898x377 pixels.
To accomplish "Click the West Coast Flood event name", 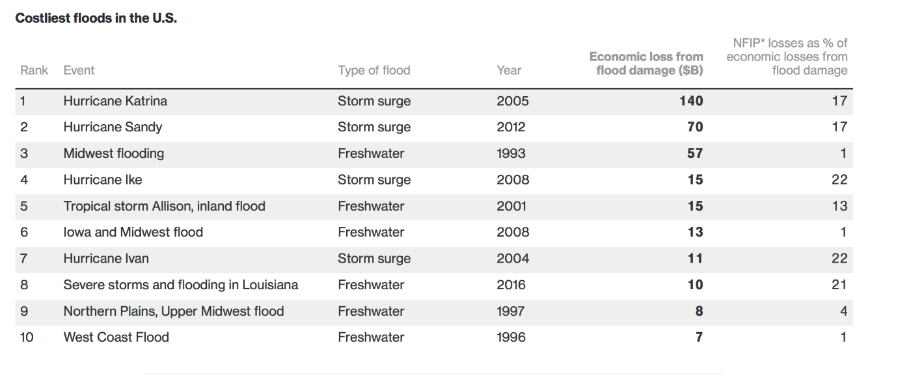I will 116,337.
